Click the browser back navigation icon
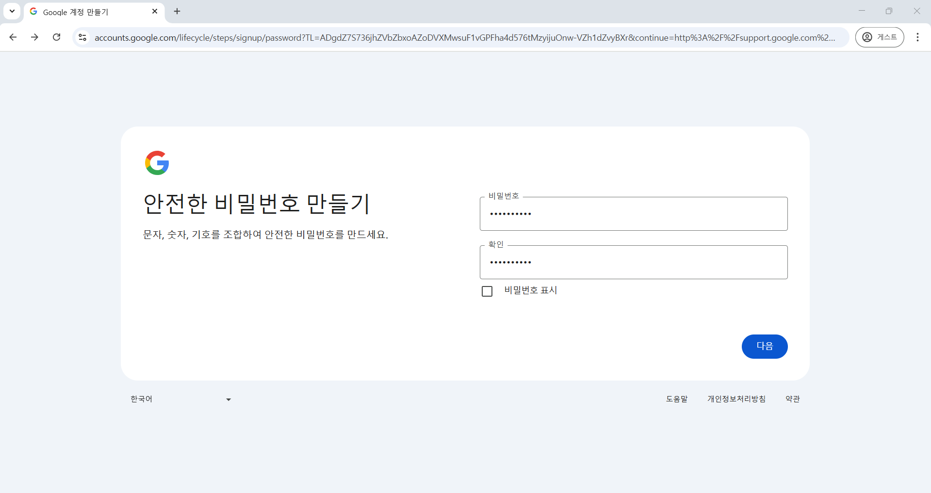The height and width of the screenshot is (493, 931). pos(13,37)
